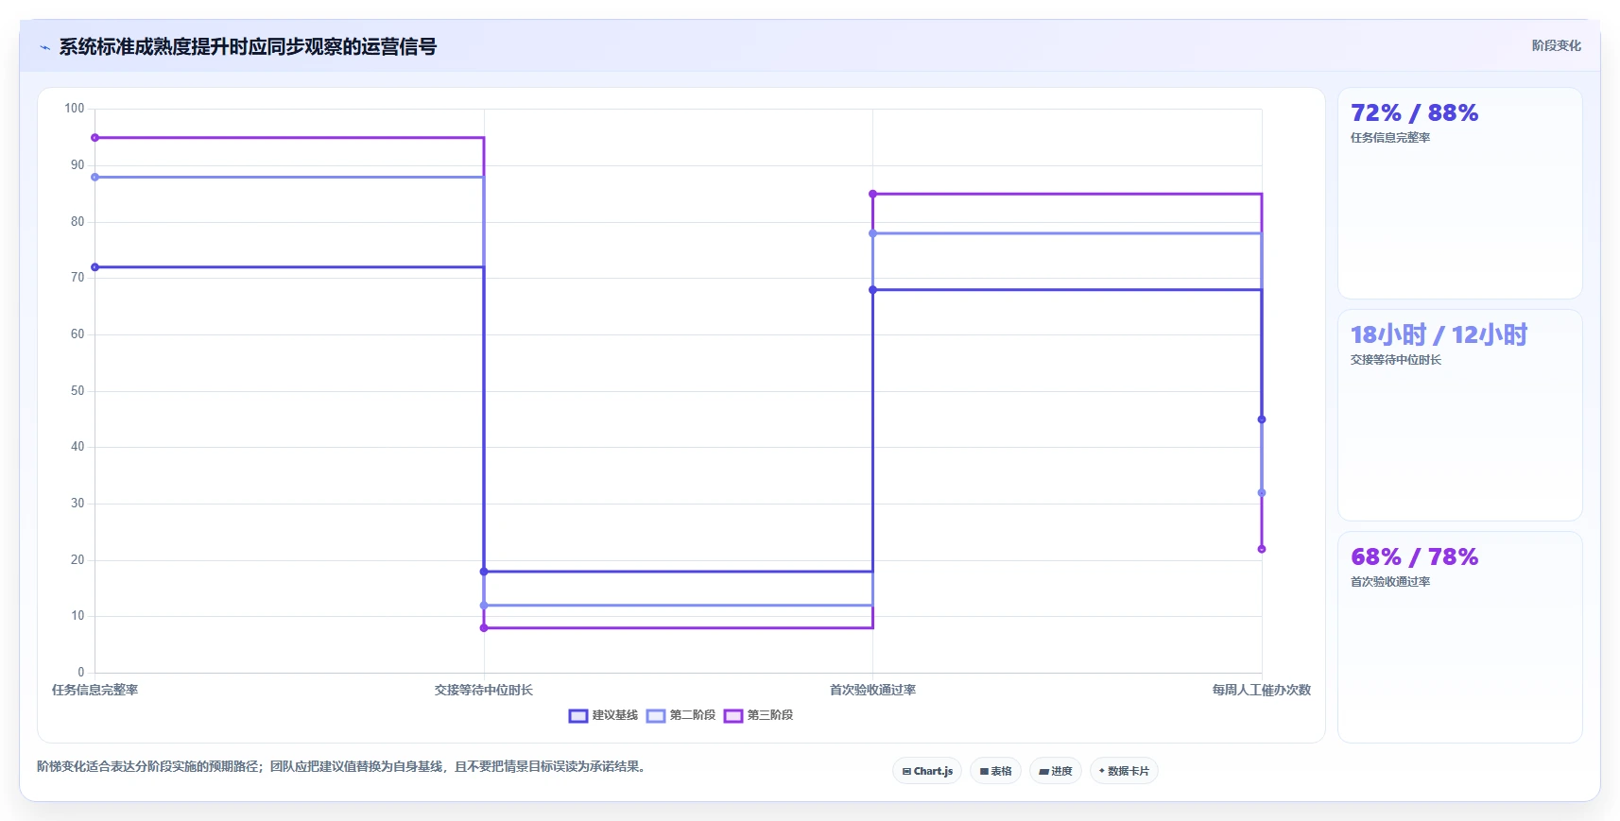Click the y-axis value 50
The image size is (1620, 821).
pyautogui.click(x=78, y=391)
